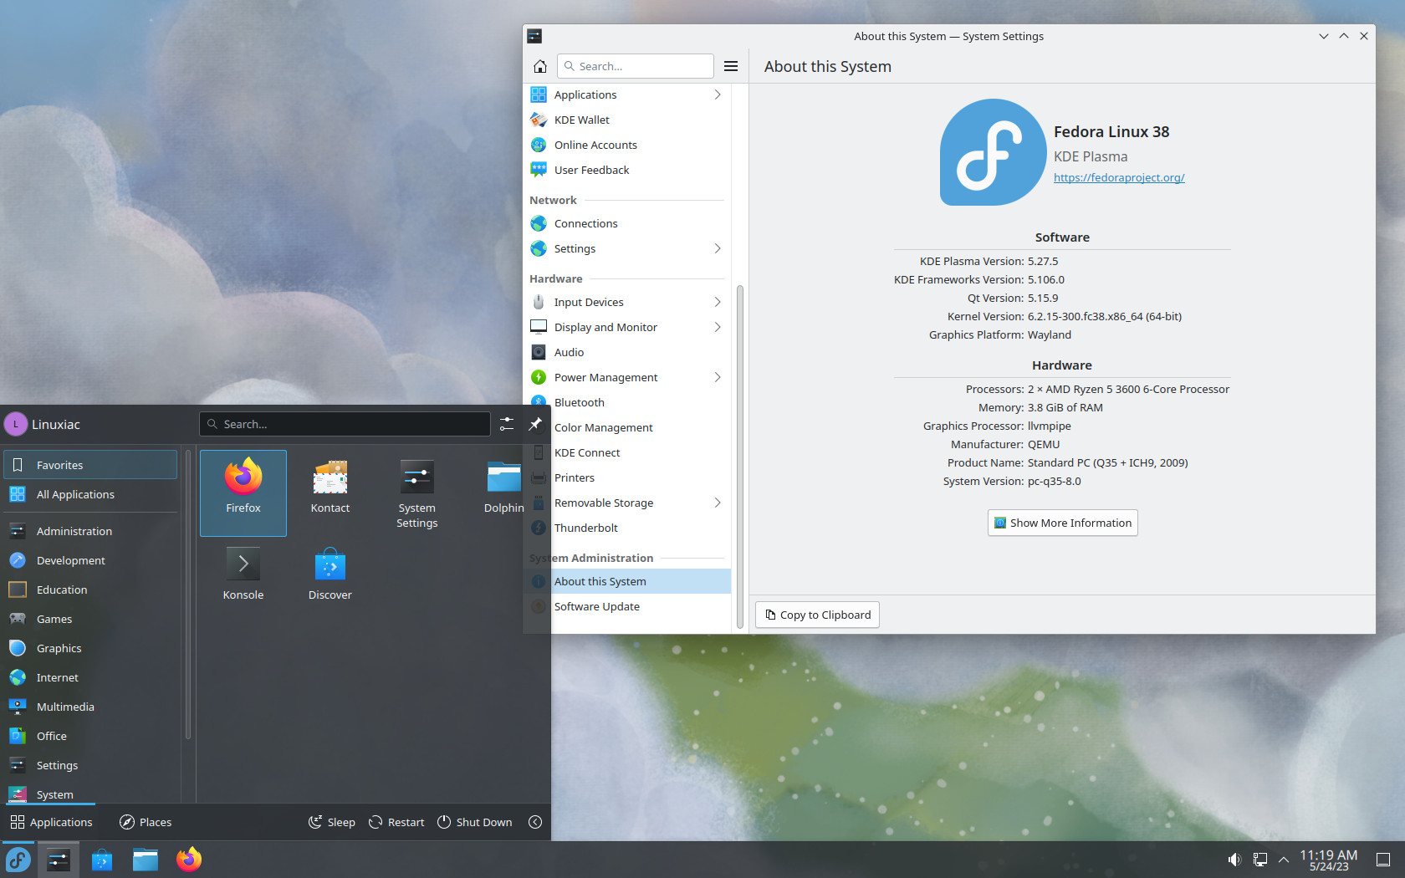
Task: Open Office category in launcher
Action: [x=90, y=736]
